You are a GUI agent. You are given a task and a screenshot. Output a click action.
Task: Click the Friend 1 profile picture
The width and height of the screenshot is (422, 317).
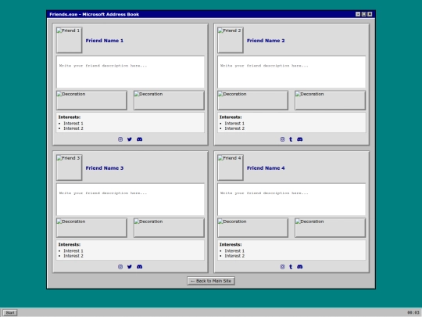(70, 40)
